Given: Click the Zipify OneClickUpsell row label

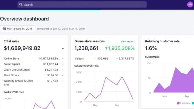Looking at the screenshot, I should coord(17,70).
